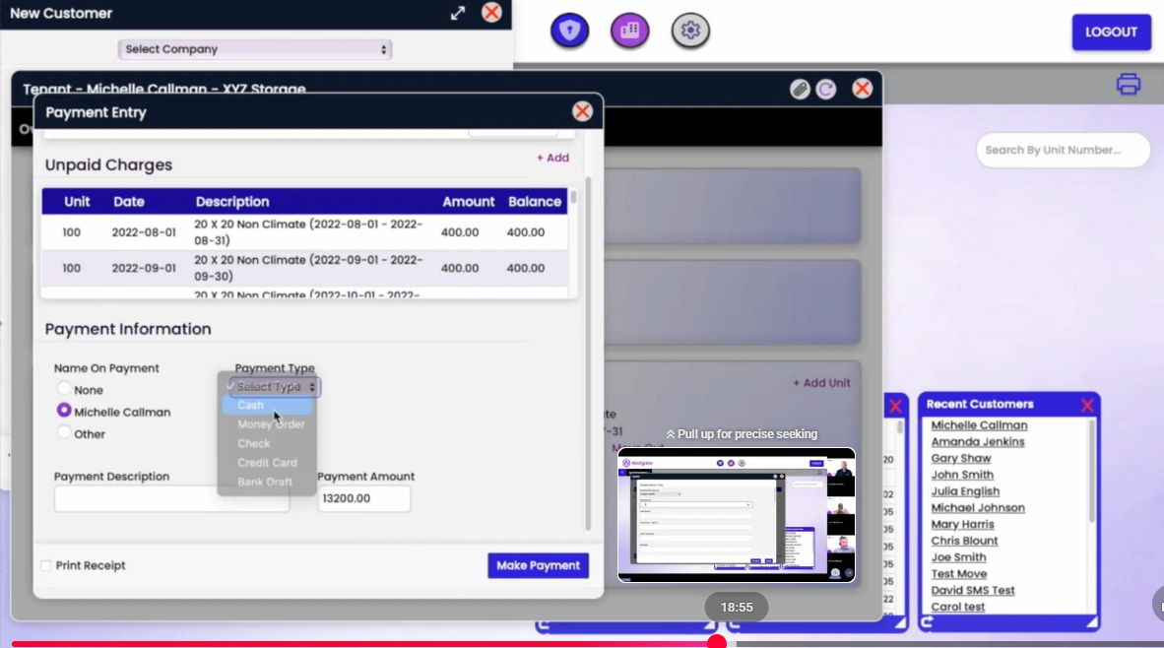Open Gary Shaw in Recent Customers

(961, 459)
